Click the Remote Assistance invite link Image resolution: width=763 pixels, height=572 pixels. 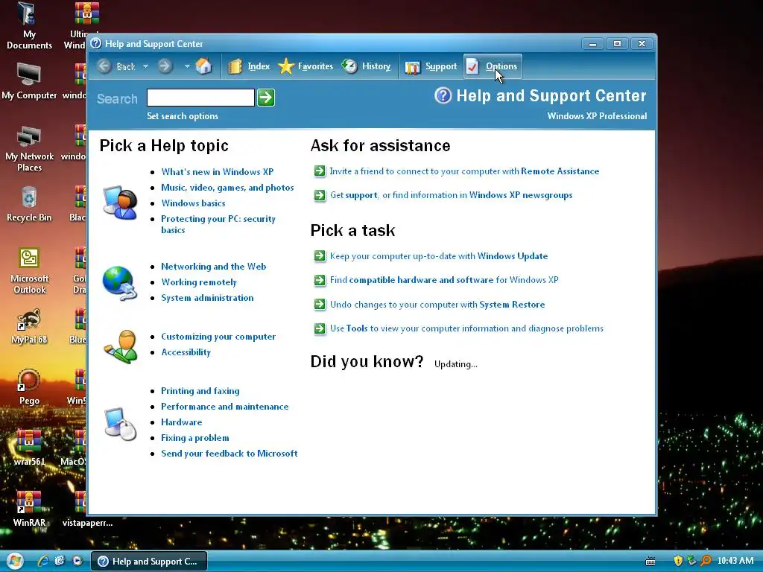pos(464,171)
